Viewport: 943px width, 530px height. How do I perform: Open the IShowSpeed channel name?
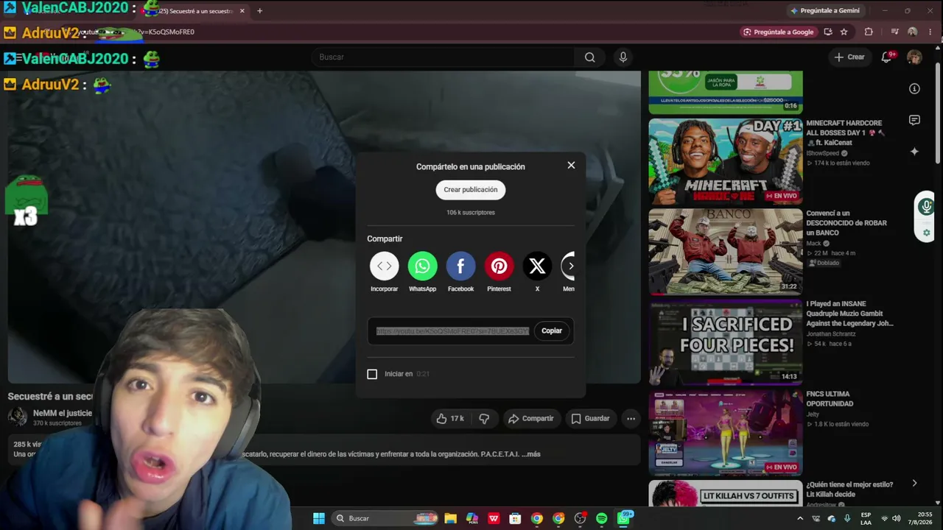click(822, 153)
